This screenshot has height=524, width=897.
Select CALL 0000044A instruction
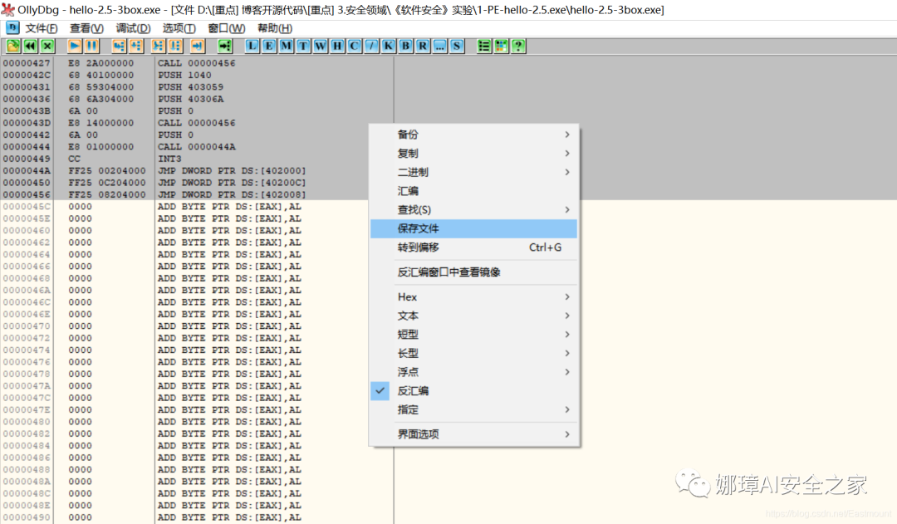pos(198,146)
